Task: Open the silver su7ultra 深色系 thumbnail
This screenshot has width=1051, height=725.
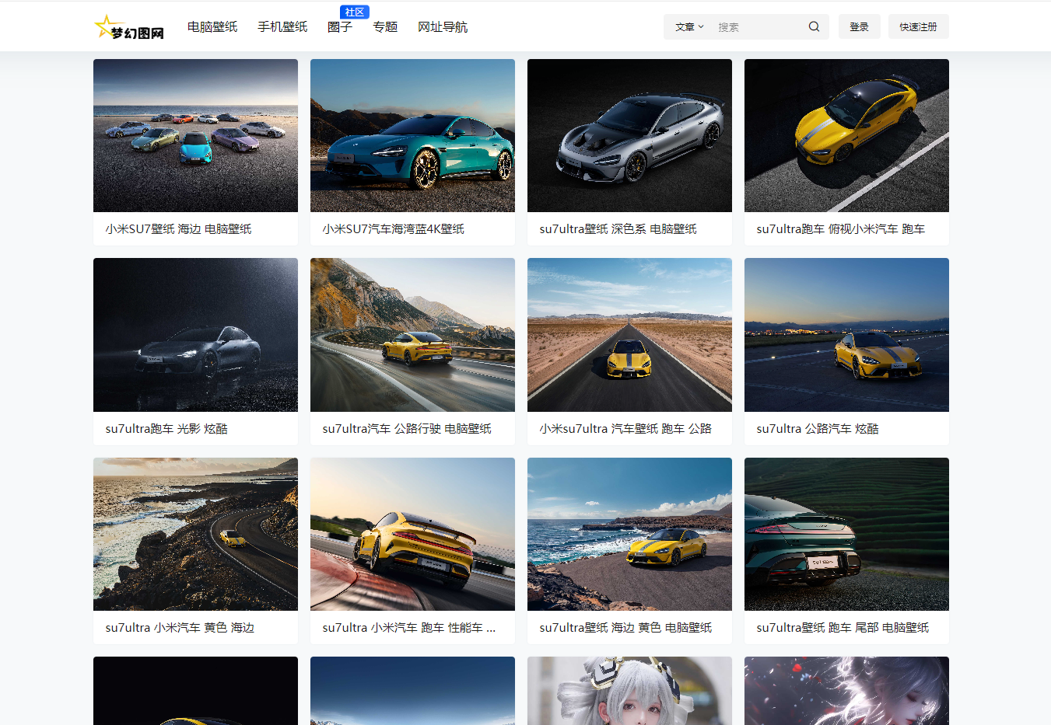Action: [629, 135]
